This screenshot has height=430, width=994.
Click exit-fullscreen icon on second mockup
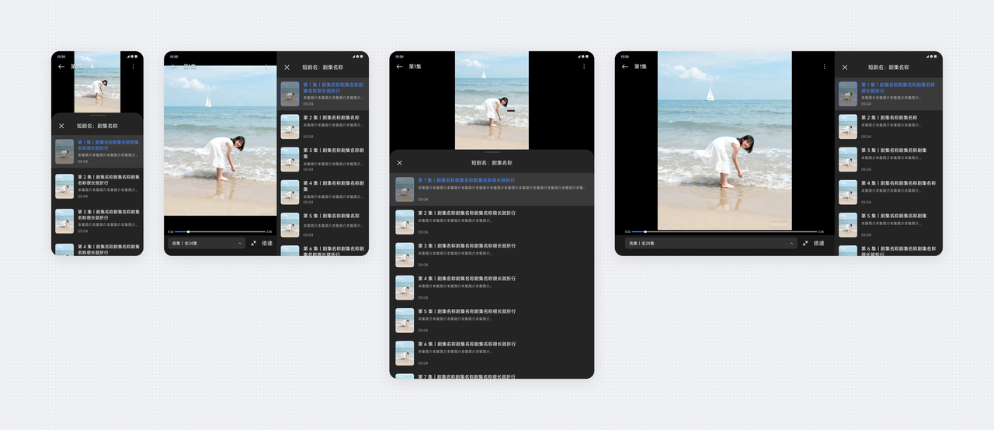254,243
